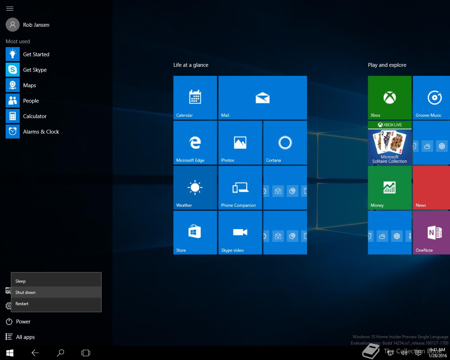Open the Weather tile

tap(195, 188)
